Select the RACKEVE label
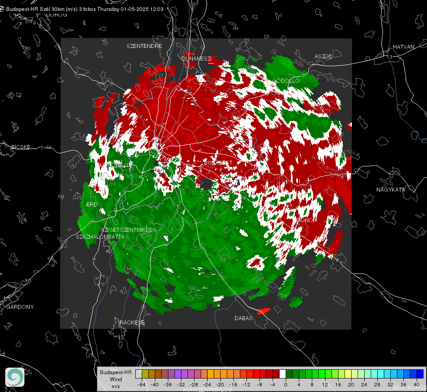 132,322
